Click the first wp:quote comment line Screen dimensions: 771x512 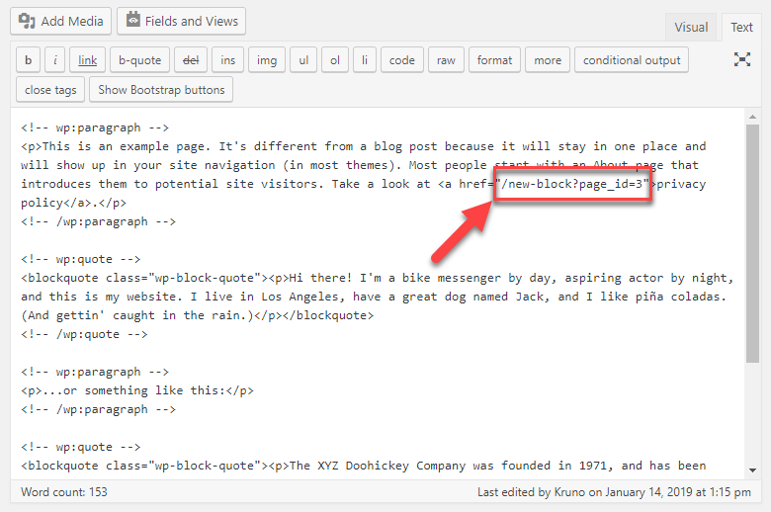pyautogui.click(x=81, y=259)
